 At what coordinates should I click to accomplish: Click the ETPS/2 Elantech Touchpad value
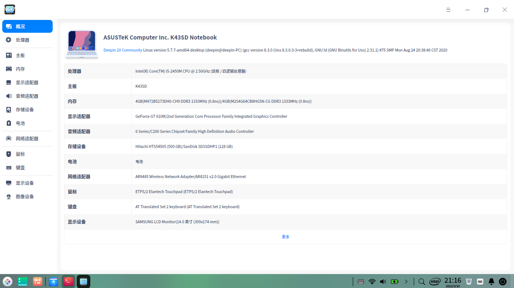(x=184, y=192)
